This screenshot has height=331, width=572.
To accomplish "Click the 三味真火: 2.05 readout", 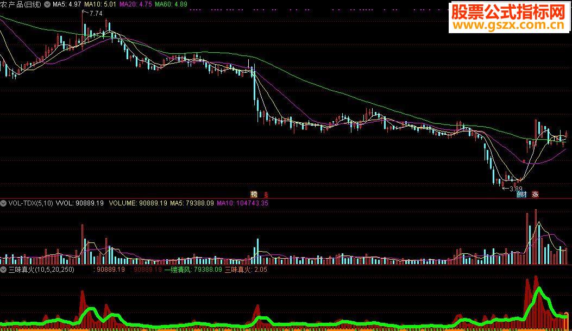I will click(x=246, y=270).
